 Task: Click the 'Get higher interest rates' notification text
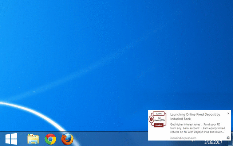click(198, 128)
